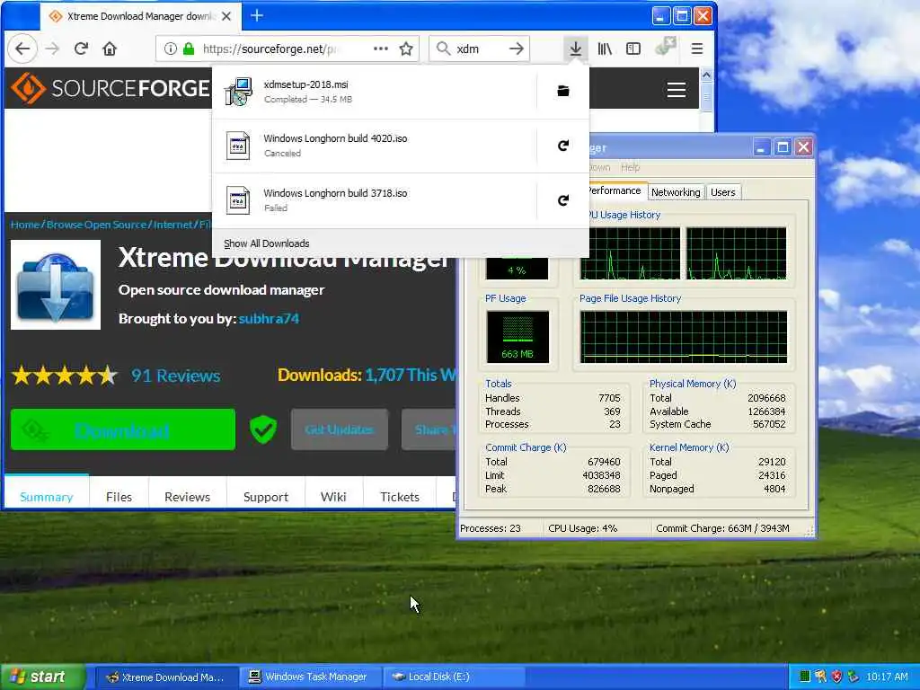Open the Firefox hamburger menu

[697, 49]
